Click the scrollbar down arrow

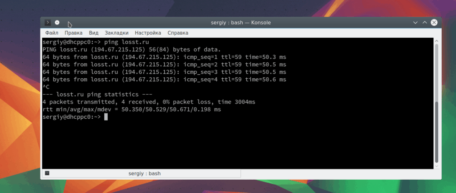(436, 166)
